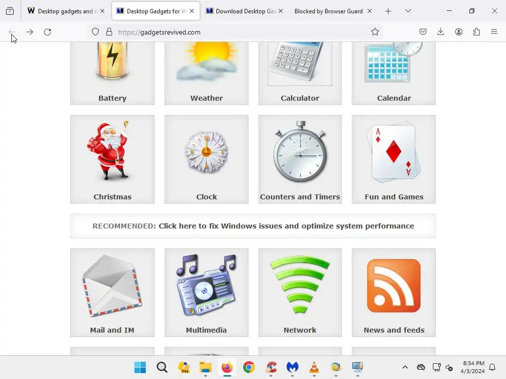Show hidden system tray icons
Viewport: 506px width, 379px height.
tap(405, 367)
